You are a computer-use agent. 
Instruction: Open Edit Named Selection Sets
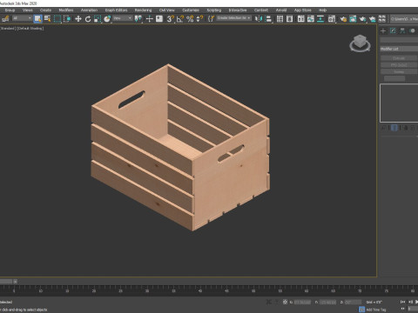tap(211, 19)
